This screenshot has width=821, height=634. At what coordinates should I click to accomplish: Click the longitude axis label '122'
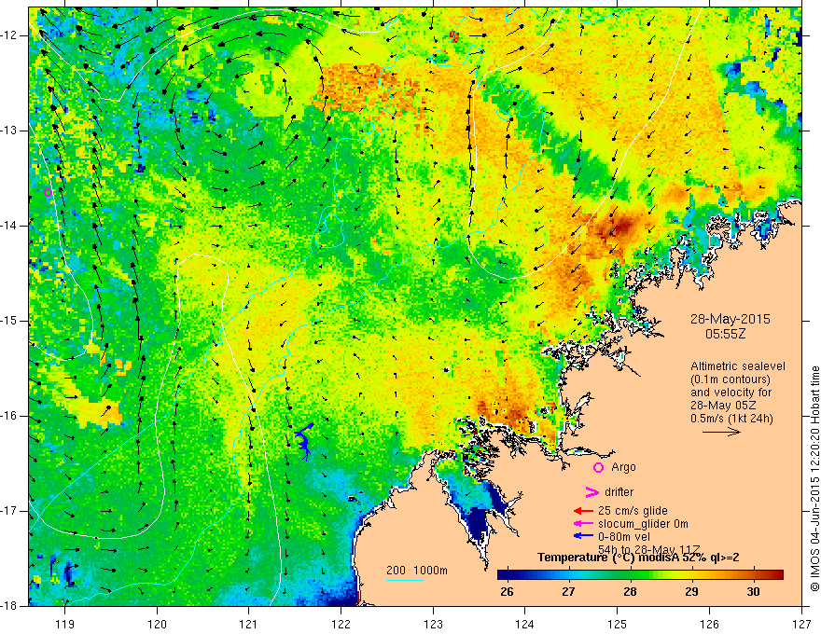(x=341, y=624)
